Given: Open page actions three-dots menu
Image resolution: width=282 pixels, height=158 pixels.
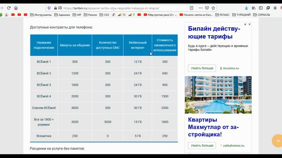Looking at the screenshot, I should 200,8.
